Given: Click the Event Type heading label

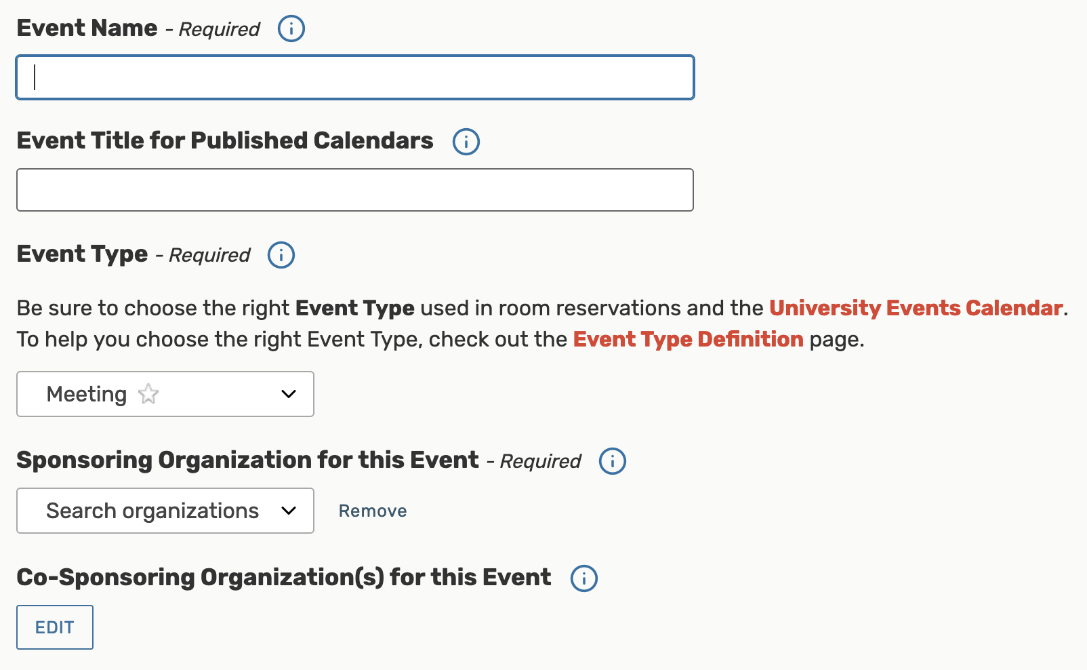Looking at the screenshot, I should click(x=82, y=254).
